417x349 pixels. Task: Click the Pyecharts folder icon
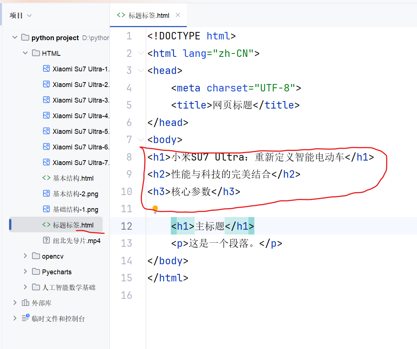click(36, 272)
